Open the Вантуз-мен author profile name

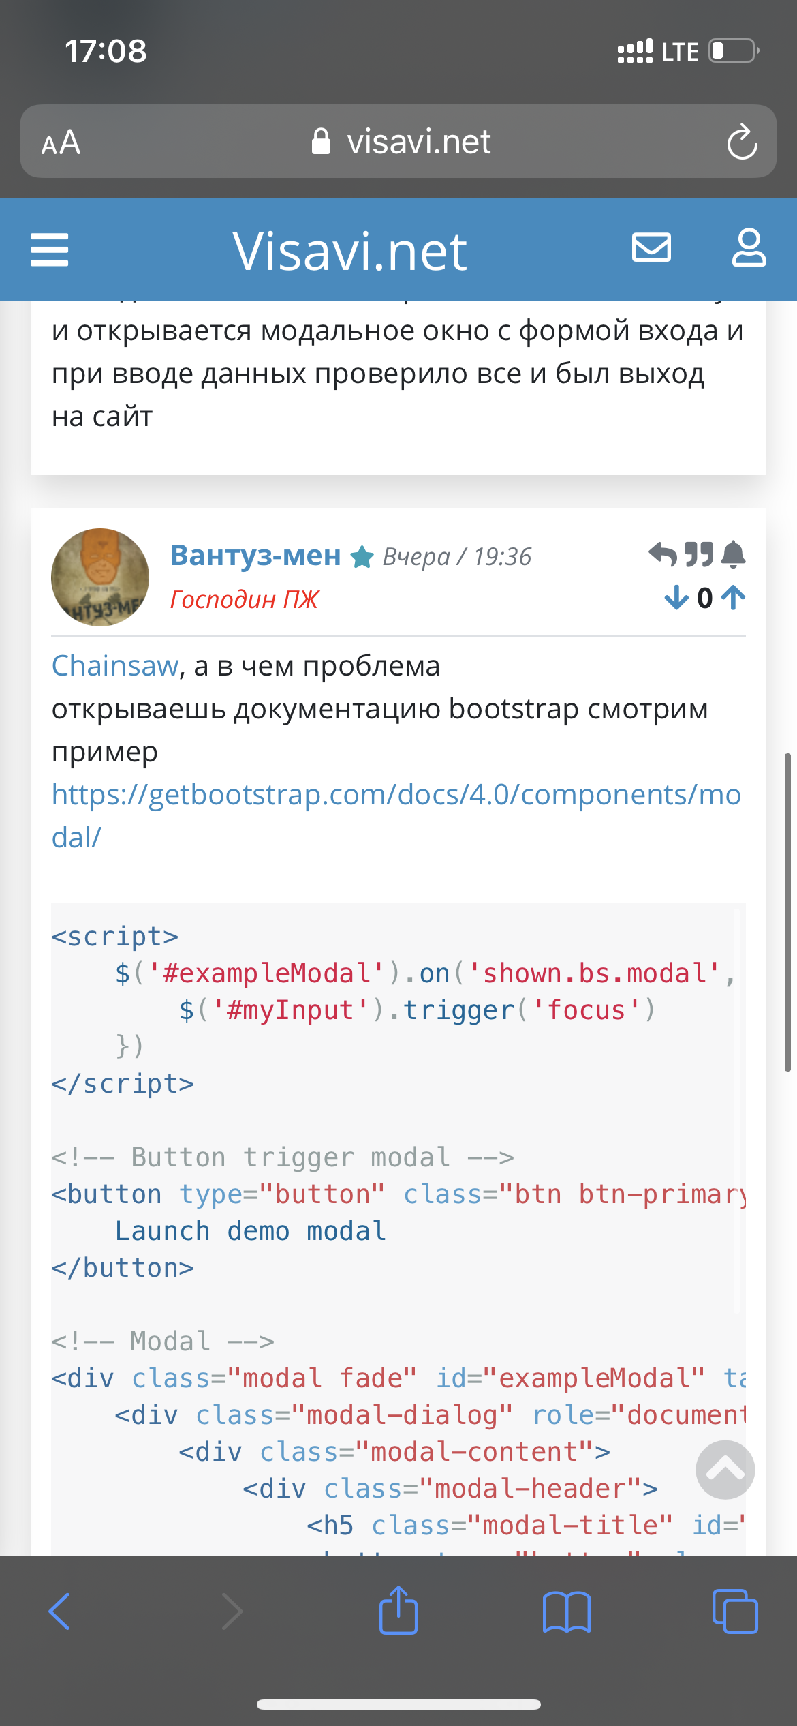(255, 556)
